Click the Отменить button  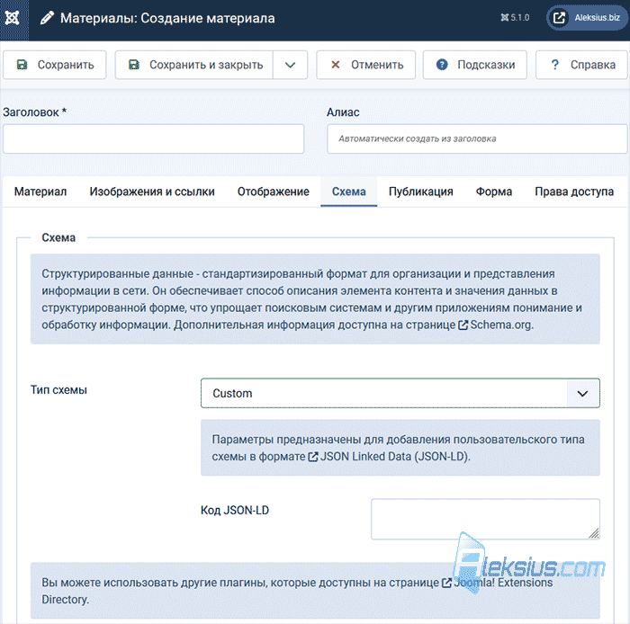coord(365,65)
